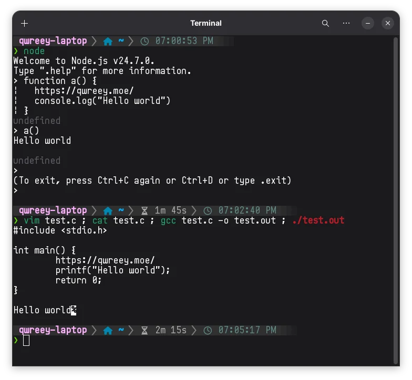Open the three-dot options menu
The image size is (412, 380).
pyautogui.click(x=346, y=23)
